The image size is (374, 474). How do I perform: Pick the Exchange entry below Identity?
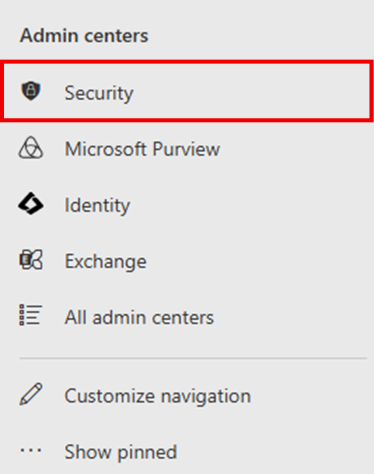(x=187, y=261)
